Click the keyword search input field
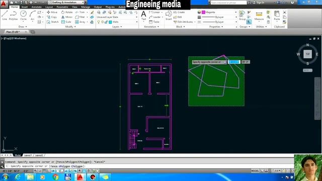The height and width of the screenshot is (181, 322). (x=228, y=3)
